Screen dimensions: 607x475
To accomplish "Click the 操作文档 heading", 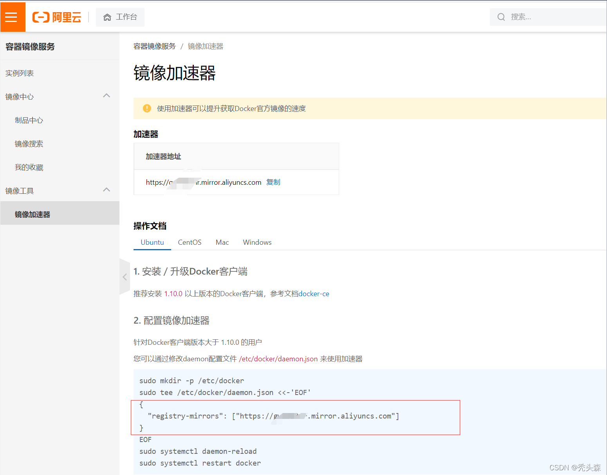I will pyautogui.click(x=150, y=226).
